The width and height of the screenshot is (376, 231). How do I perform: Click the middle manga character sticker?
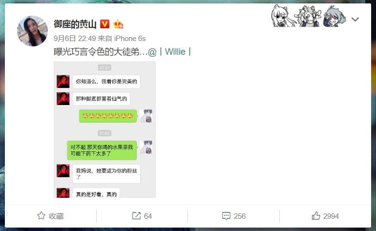pos(308,16)
